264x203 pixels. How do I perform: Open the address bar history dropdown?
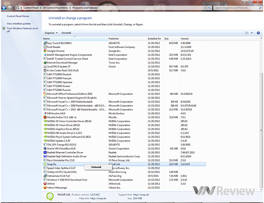tap(205, 8)
